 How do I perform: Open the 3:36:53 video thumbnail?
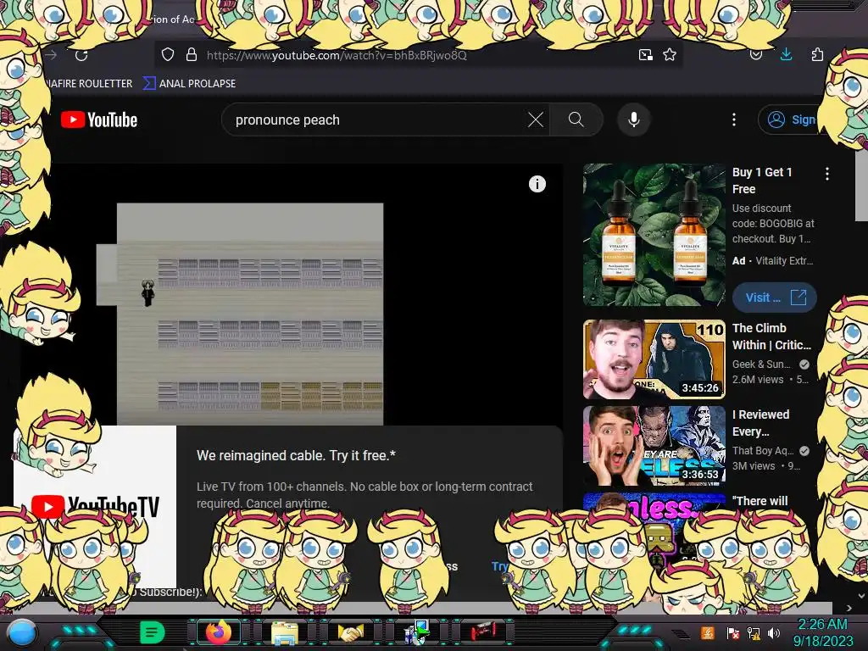654,446
